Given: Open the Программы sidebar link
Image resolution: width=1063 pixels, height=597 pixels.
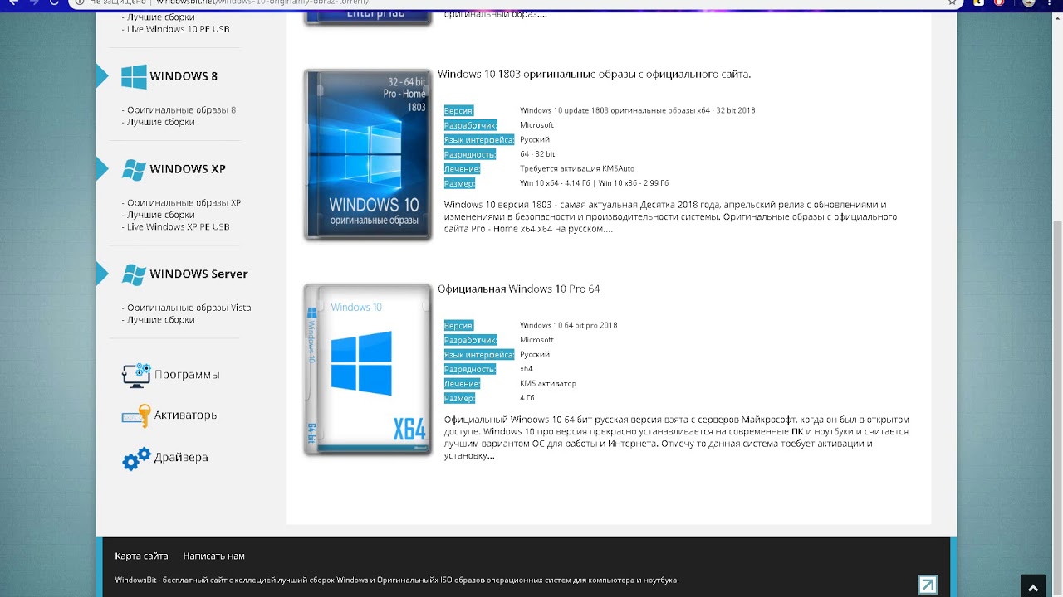Looking at the screenshot, I should tap(187, 375).
